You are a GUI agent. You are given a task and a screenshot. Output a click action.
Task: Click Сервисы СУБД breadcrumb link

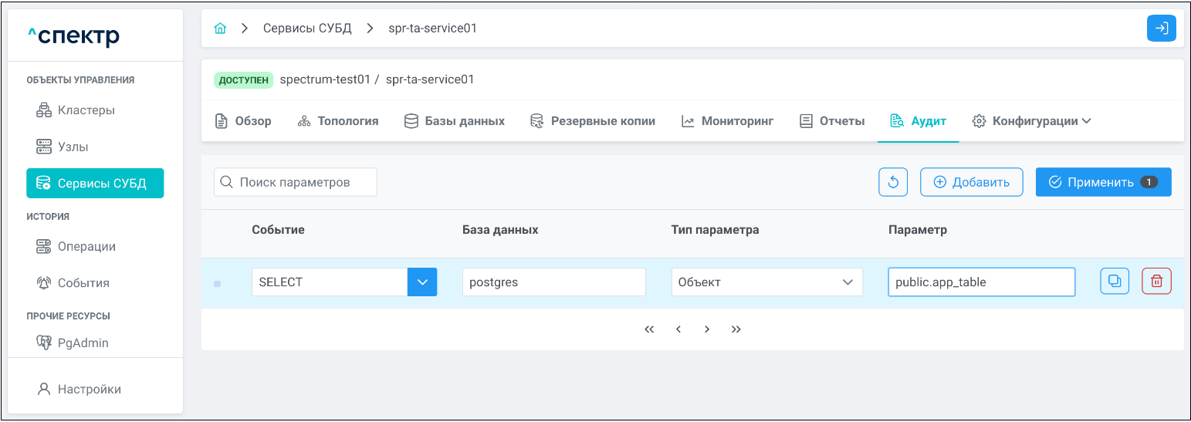pos(307,29)
